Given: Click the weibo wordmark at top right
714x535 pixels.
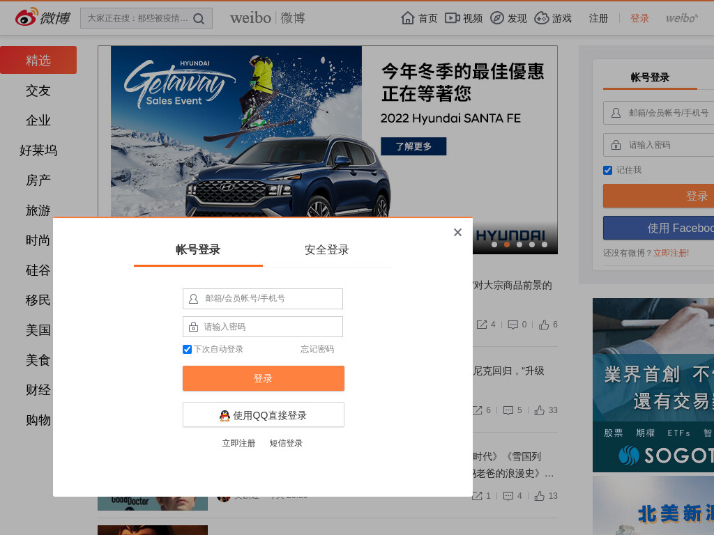Looking at the screenshot, I should [682, 18].
